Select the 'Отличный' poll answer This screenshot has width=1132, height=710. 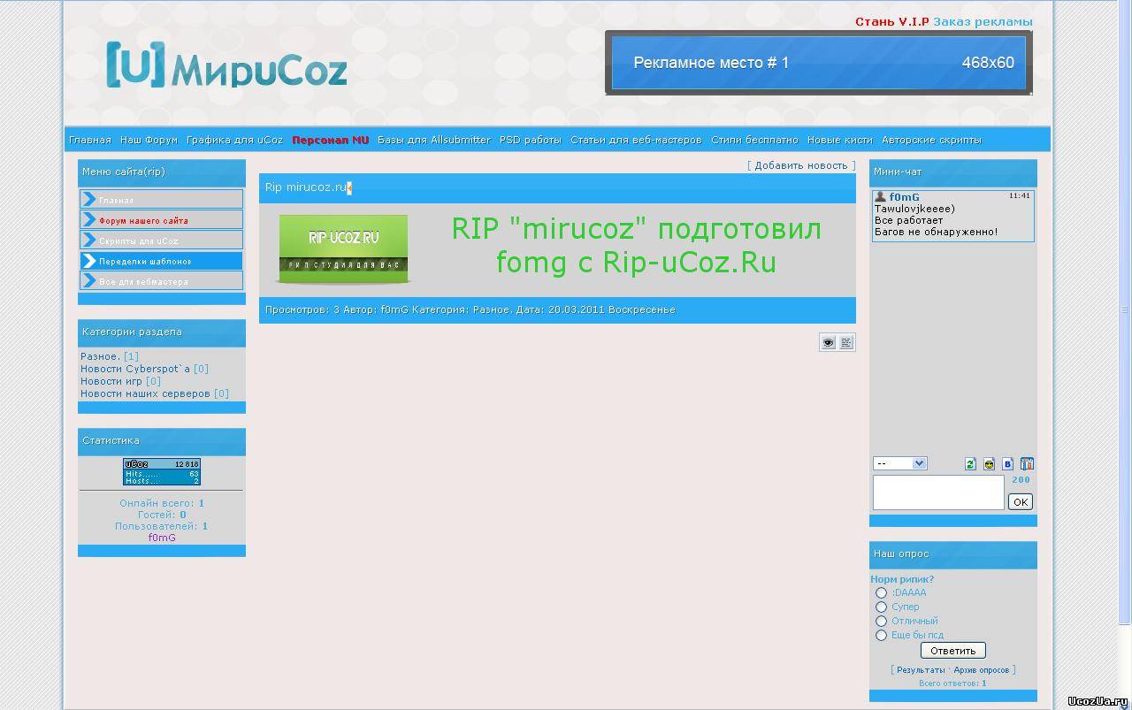point(881,622)
